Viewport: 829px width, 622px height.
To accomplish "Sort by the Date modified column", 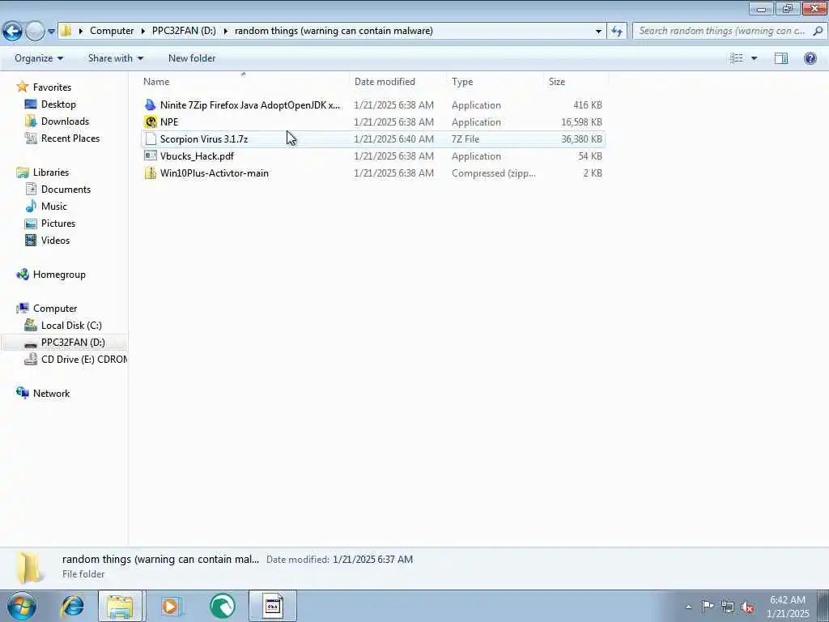I will pos(385,82).
